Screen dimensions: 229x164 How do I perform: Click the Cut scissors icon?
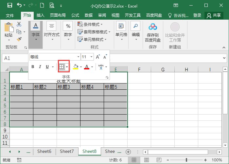point(19,24)
